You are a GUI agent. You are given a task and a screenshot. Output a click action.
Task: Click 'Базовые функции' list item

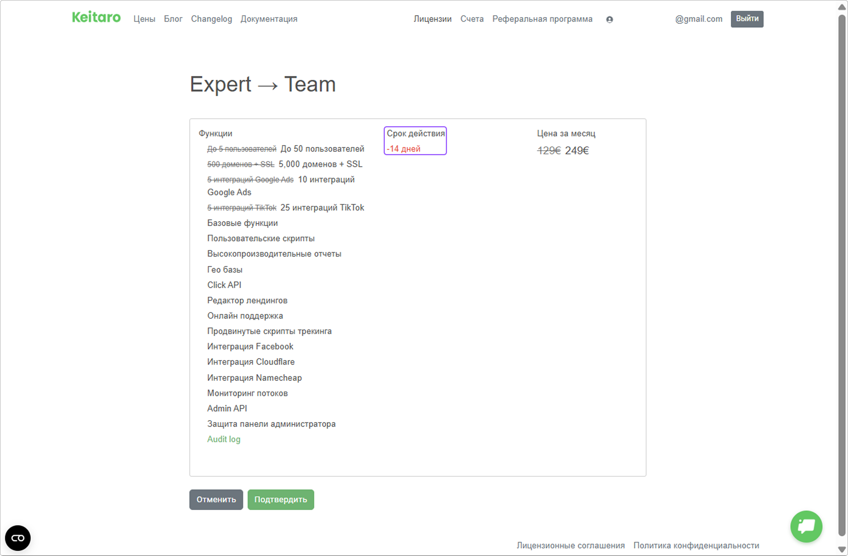(242, 223)
